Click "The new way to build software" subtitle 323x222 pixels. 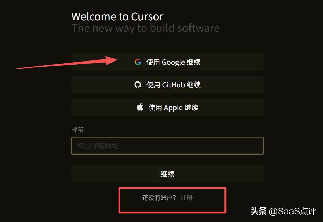coord(145,28)
